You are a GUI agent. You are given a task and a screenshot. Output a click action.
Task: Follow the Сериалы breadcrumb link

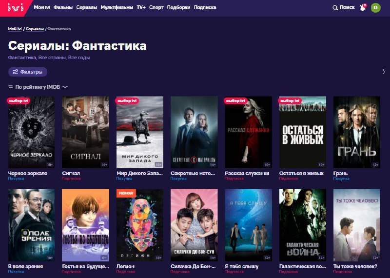(35, 29)
